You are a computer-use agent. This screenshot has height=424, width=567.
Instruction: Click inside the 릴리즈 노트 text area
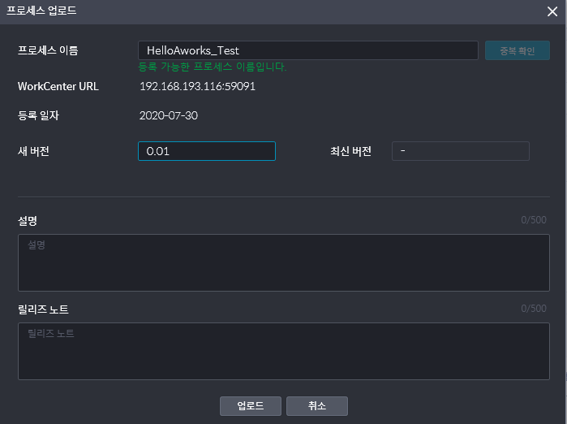point(284,351)
